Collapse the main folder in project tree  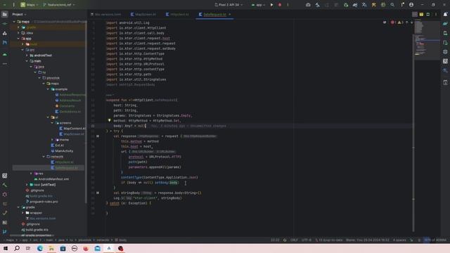pos(27,61)
